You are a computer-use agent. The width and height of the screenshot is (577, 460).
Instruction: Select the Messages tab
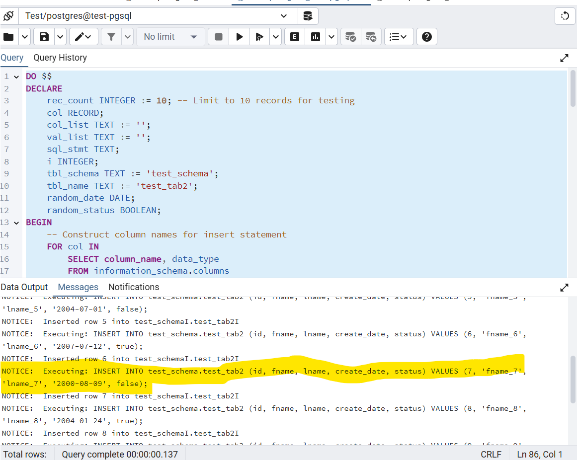pos(78,287)
